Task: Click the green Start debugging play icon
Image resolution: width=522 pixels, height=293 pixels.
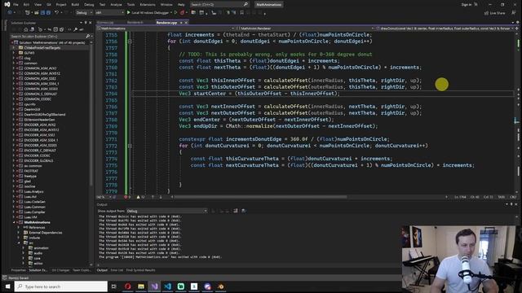Action: (129, 13)
